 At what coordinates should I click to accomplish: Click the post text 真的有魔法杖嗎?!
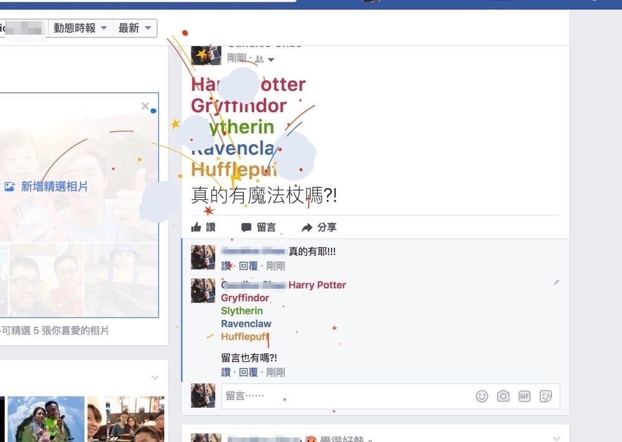pos(264,195)
